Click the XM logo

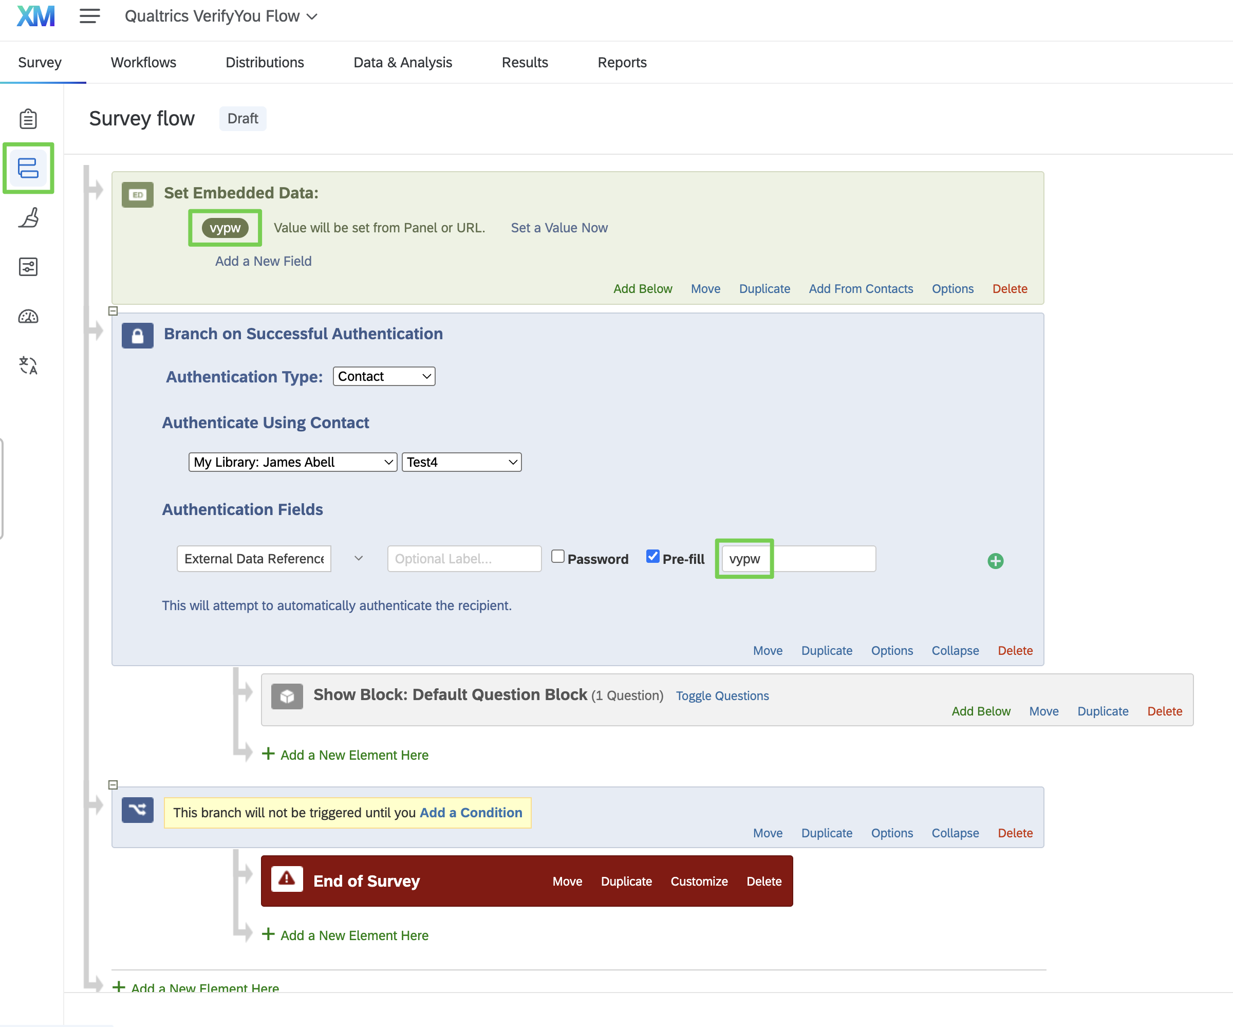(36, 16)
